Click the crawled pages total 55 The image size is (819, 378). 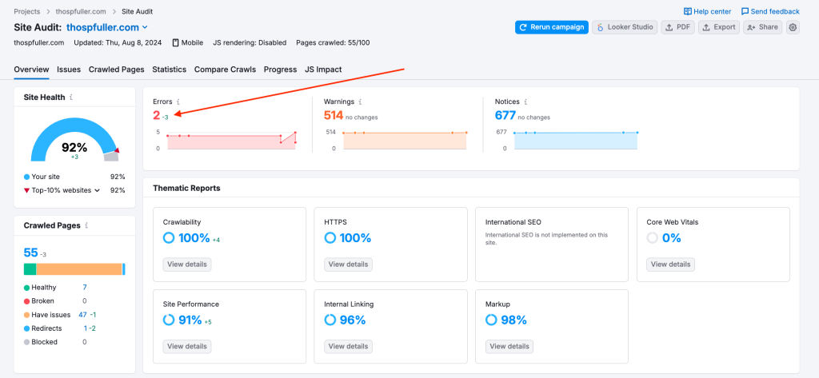(x=31, y=253)
